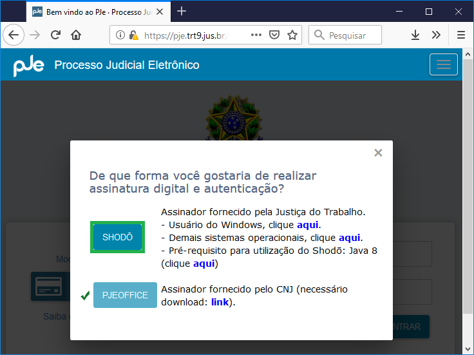Open a new browser tab
The width and height of the screenshot is (474, 355).
[x=182, y=12]
